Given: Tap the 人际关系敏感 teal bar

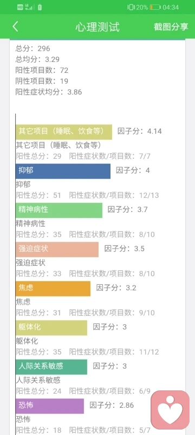Looking at the screenshot, I should pos(51,366).
